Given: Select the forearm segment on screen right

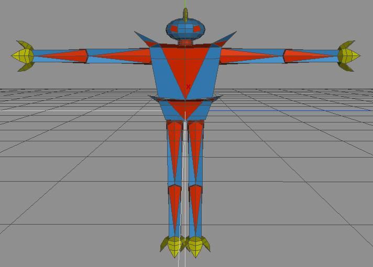Looking at the screenshot, I should coord(311,56).
